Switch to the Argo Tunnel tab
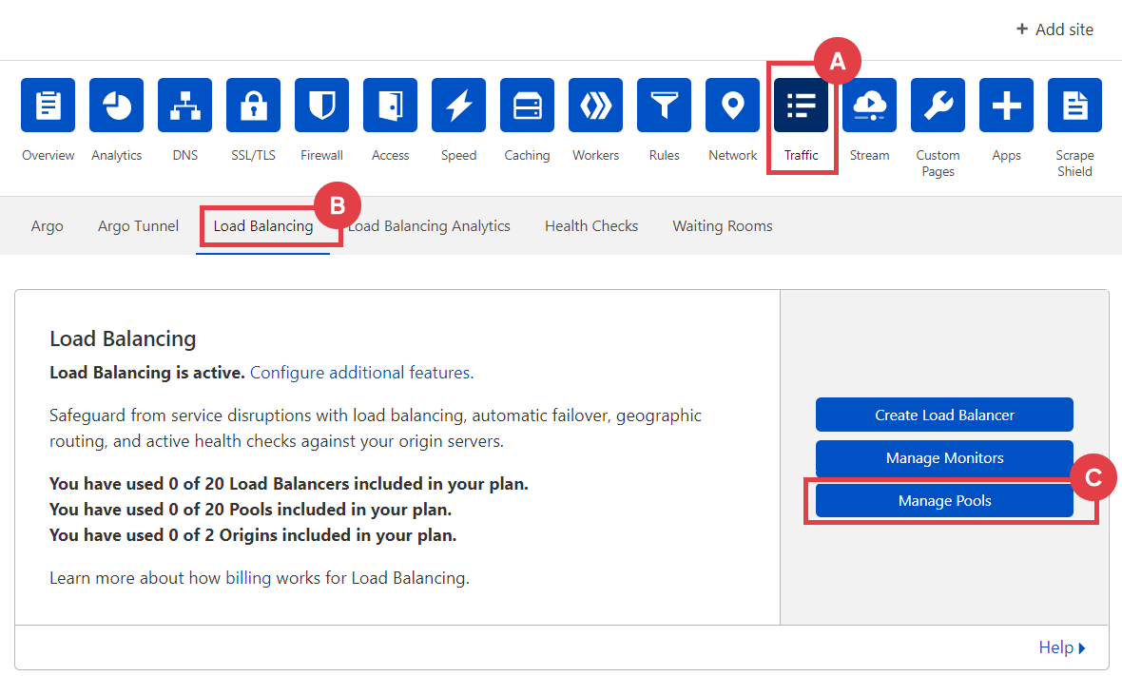Viewport: 1122px width, 676px height. pos(138,226)
